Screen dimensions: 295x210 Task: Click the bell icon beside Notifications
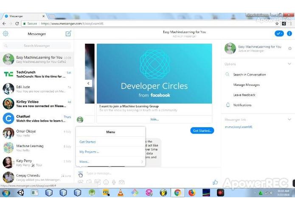(228, 105)
